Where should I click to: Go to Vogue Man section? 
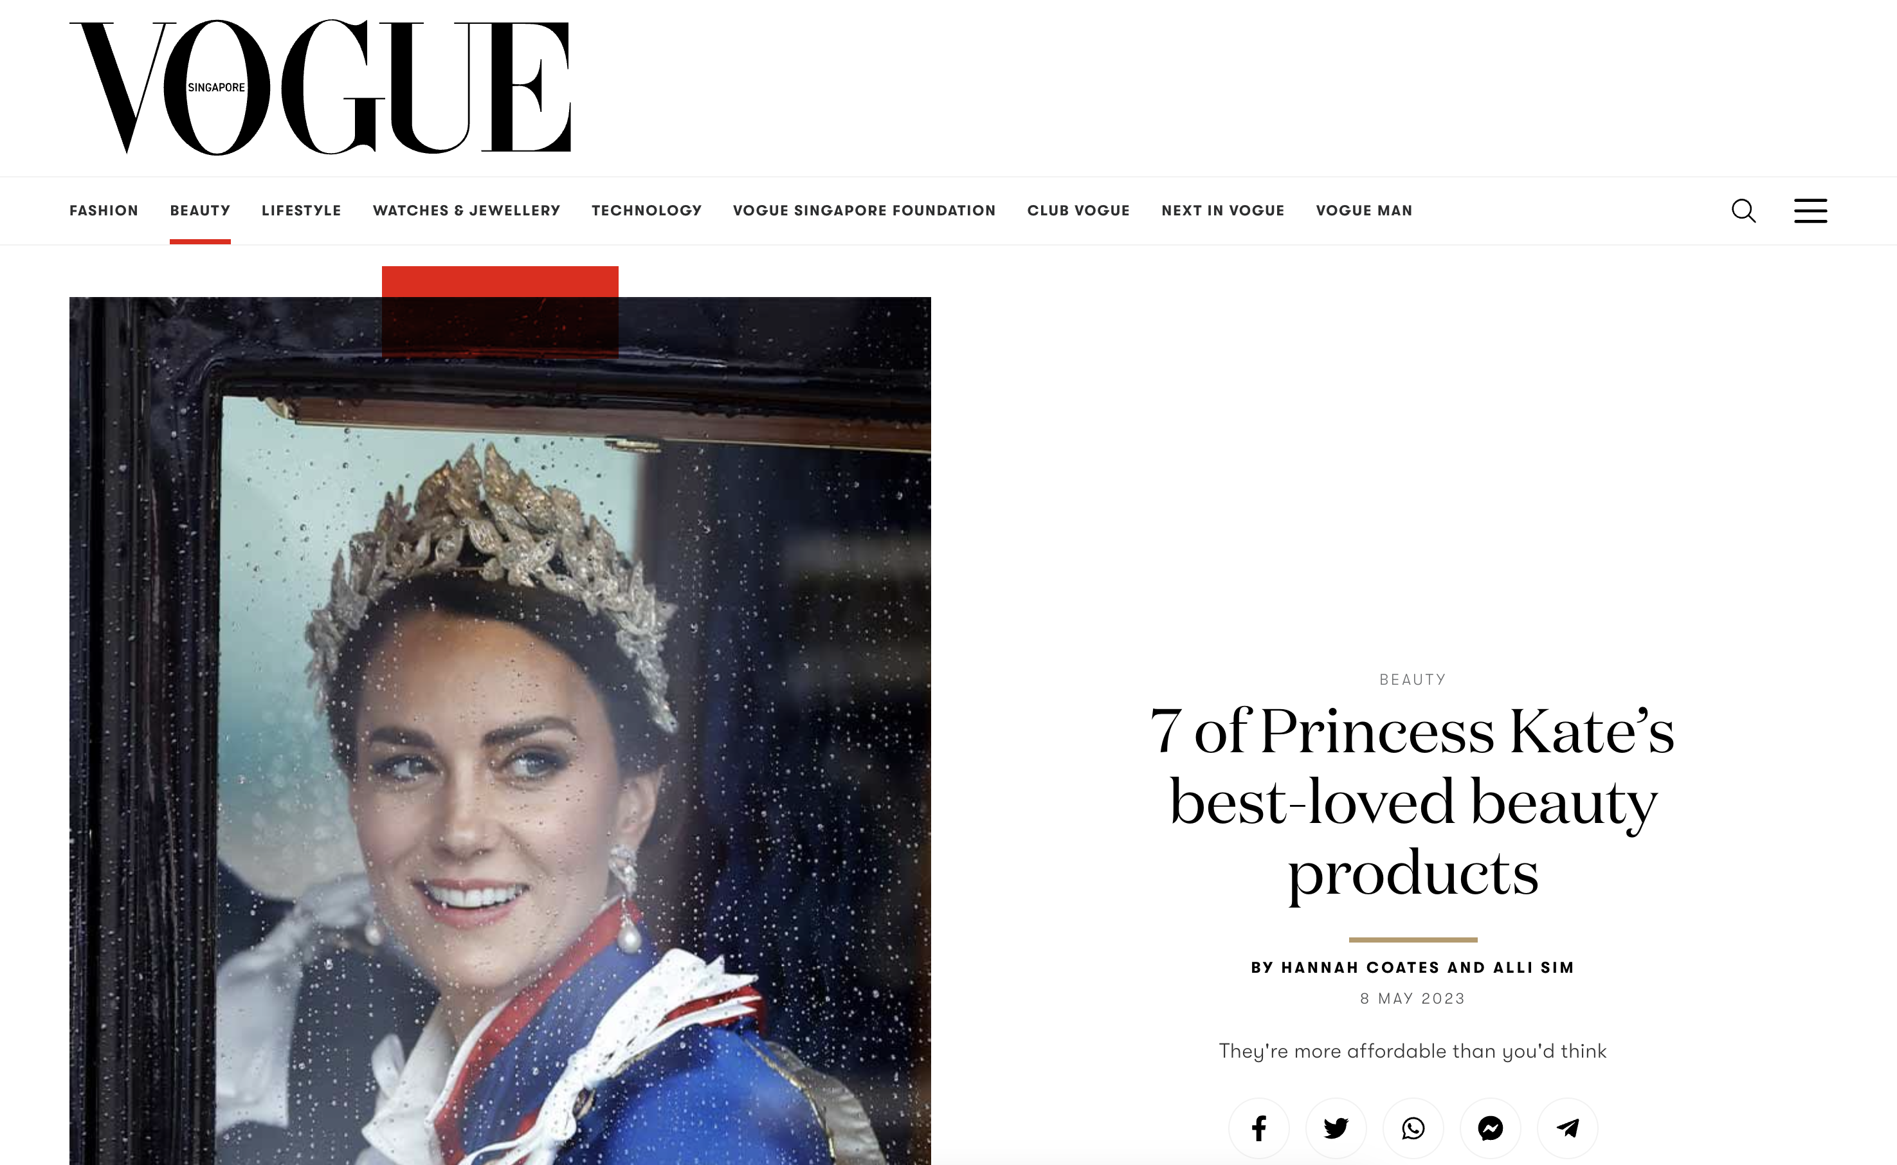(x=1364, y=210)
